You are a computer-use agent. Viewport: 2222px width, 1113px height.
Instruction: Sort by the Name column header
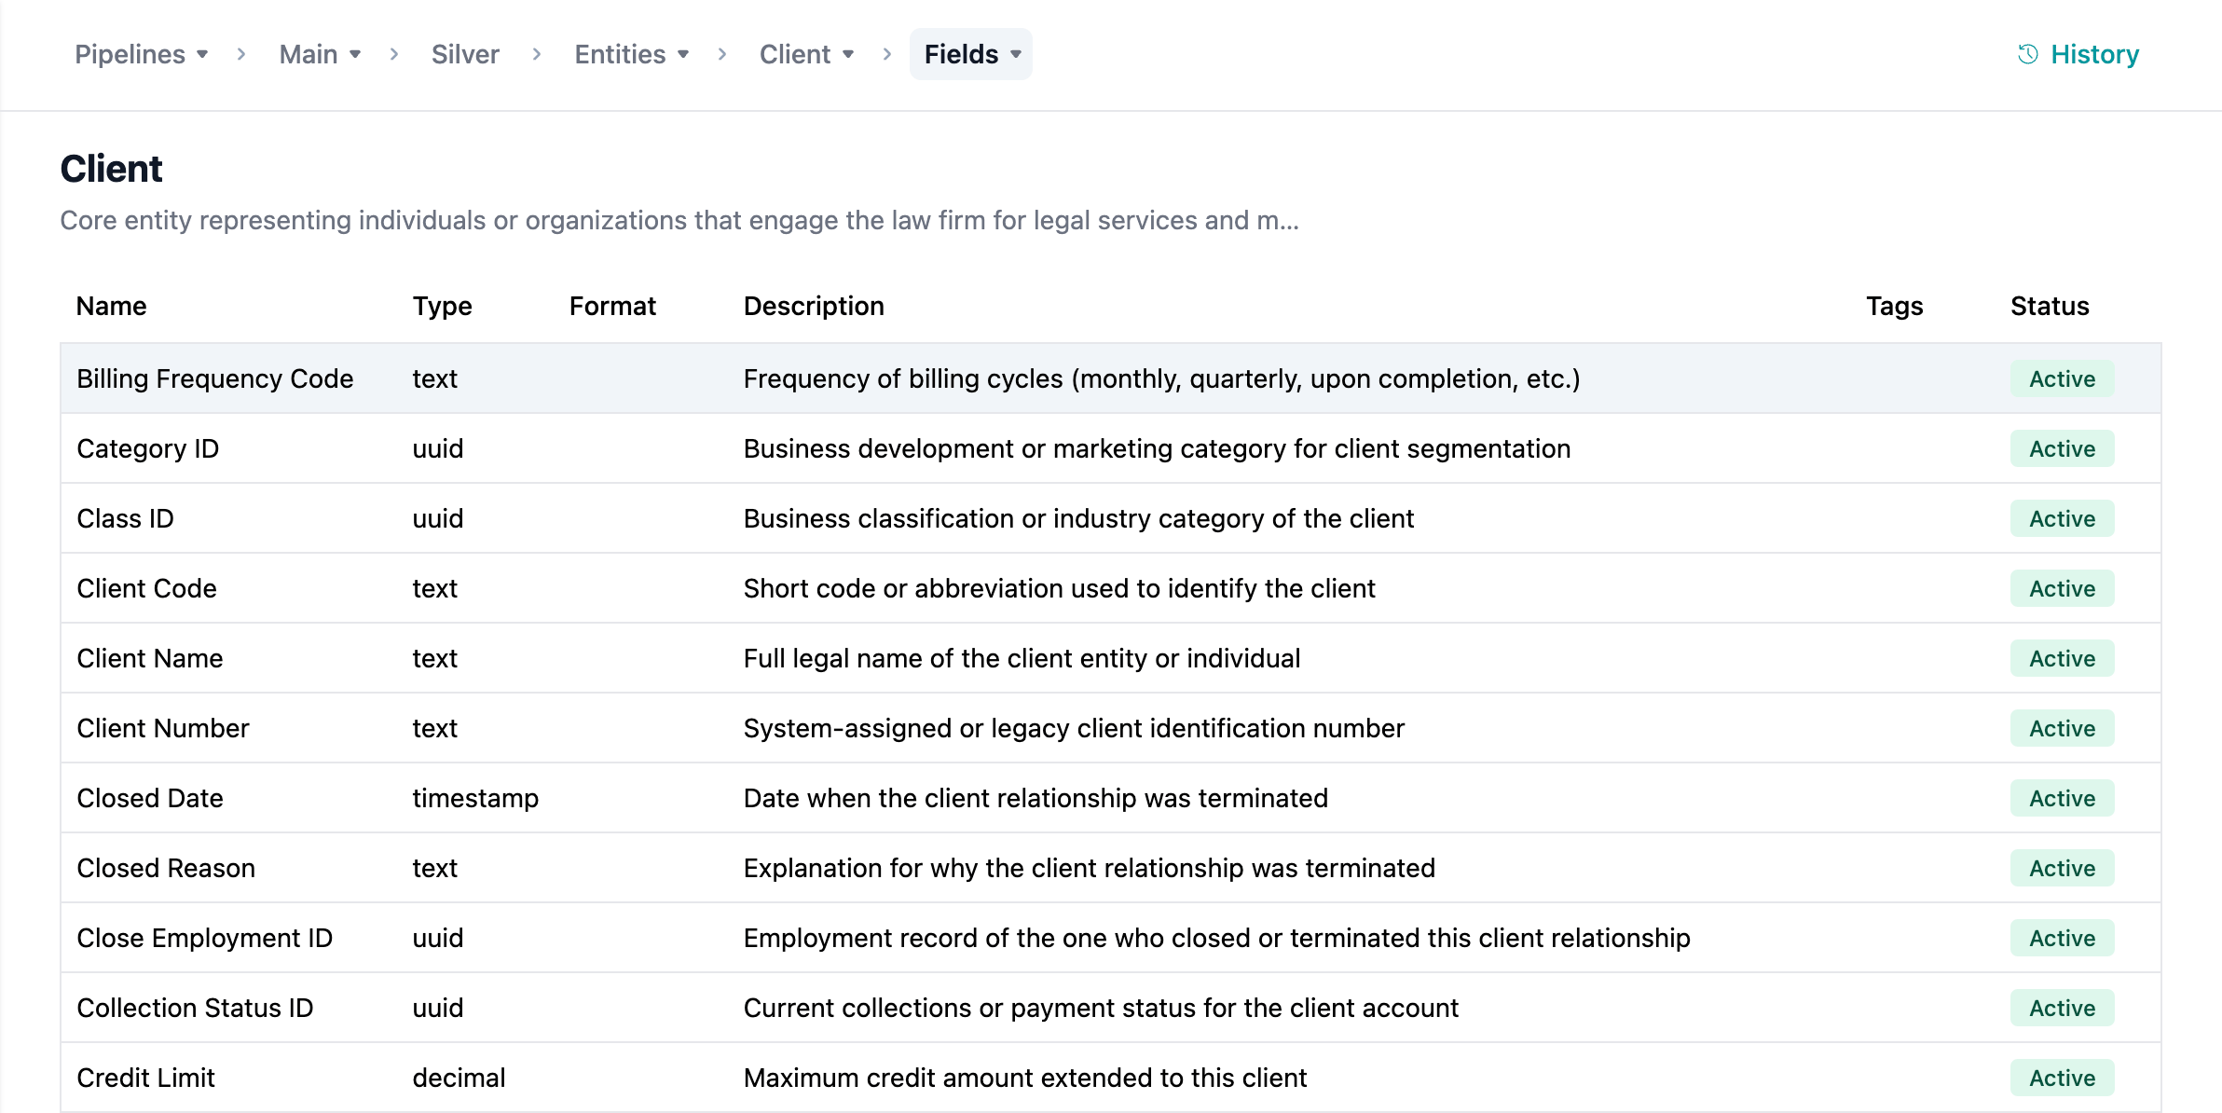pos(112,306)
